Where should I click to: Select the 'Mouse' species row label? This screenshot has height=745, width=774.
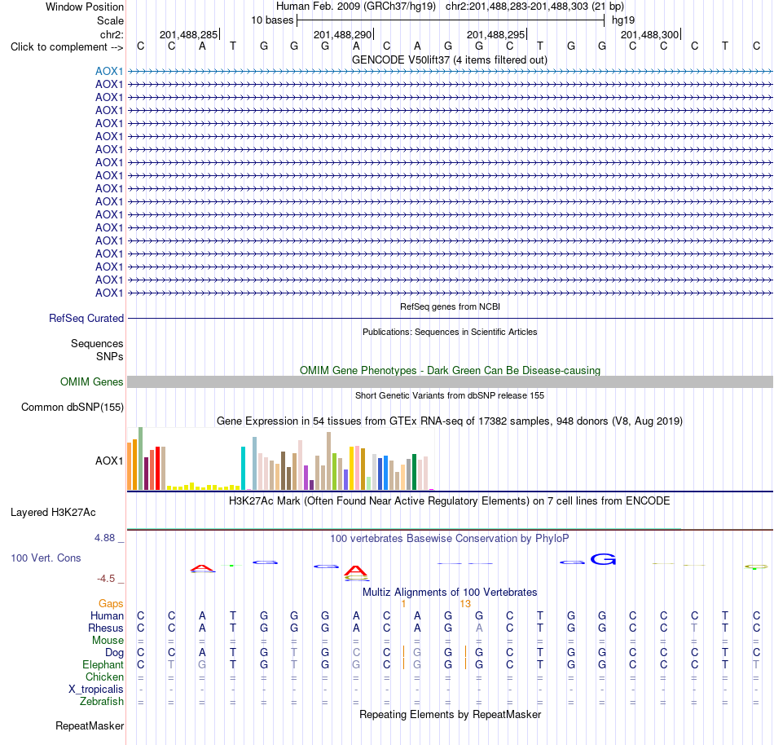pos(108,641)
